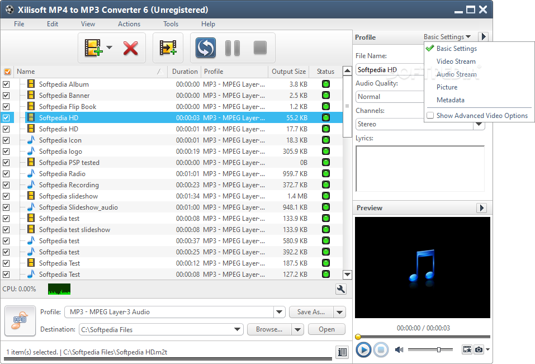The height and width of the screenshot is (364, 535).
Task: Open the Basic Settings dropdown
Action: point(447,36)
